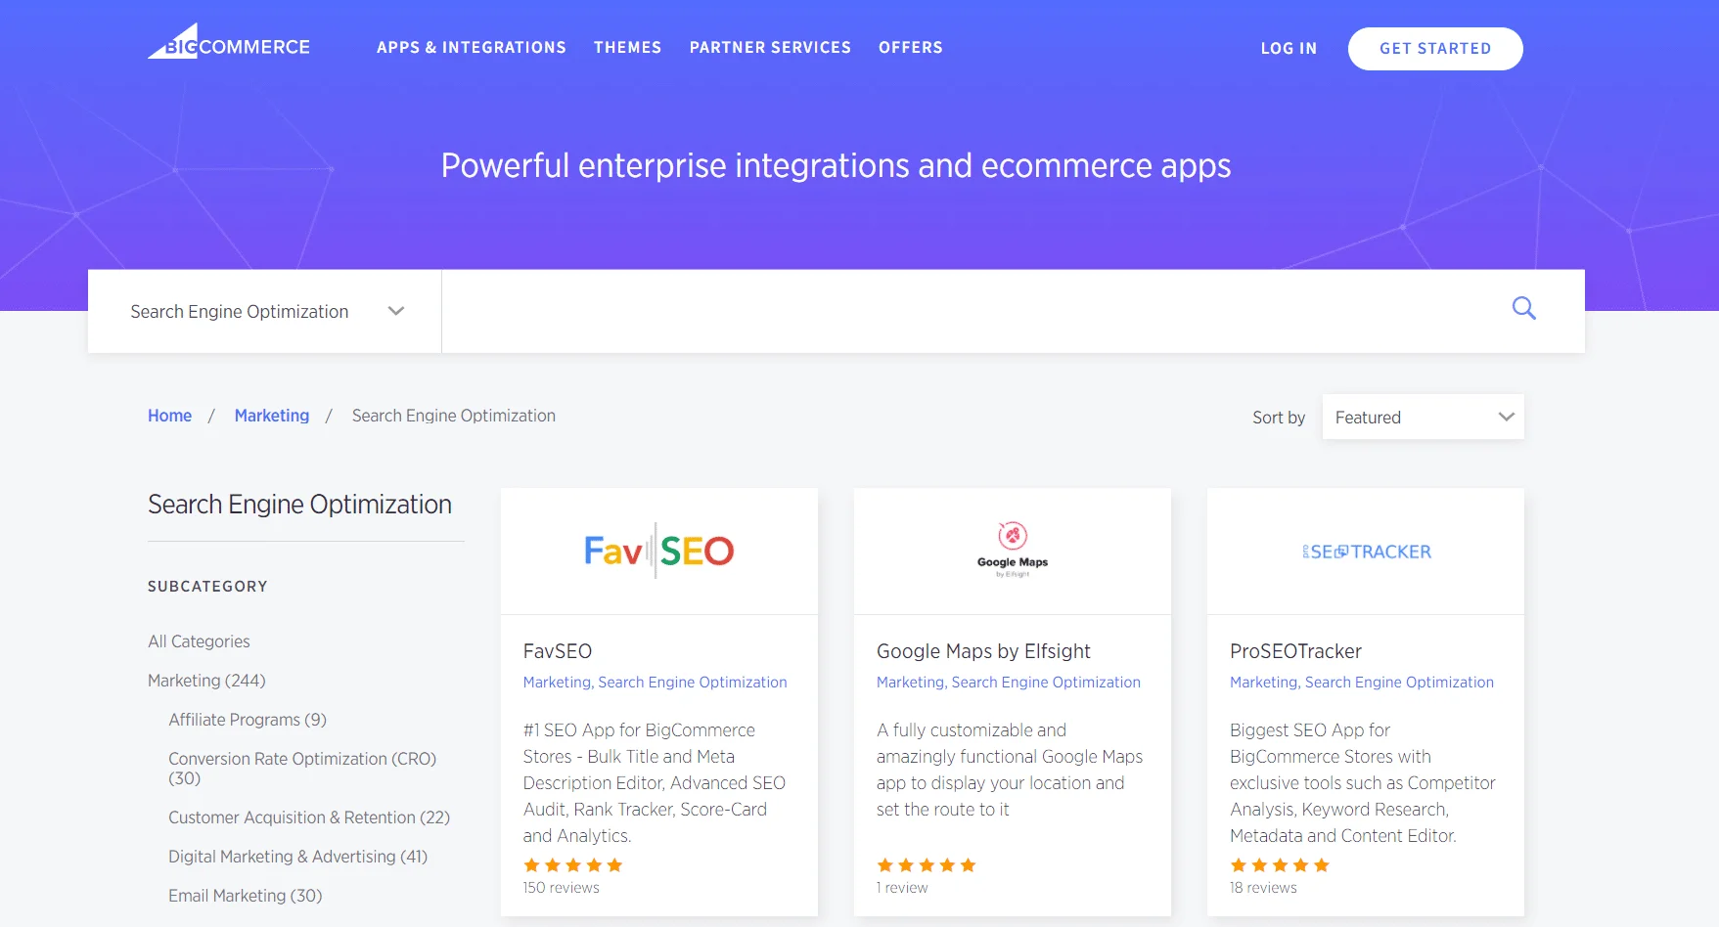Open Google Maps by Elfsight logo thumbnail
This screenshot has height=927, width=1719.
(x=1012, y=551)
